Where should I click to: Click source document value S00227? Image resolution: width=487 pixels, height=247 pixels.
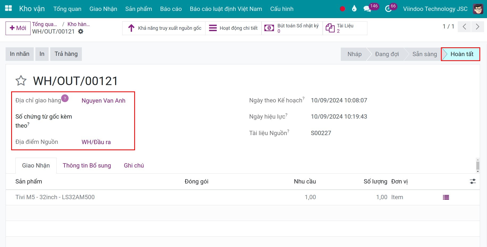[x=321, y=133]
